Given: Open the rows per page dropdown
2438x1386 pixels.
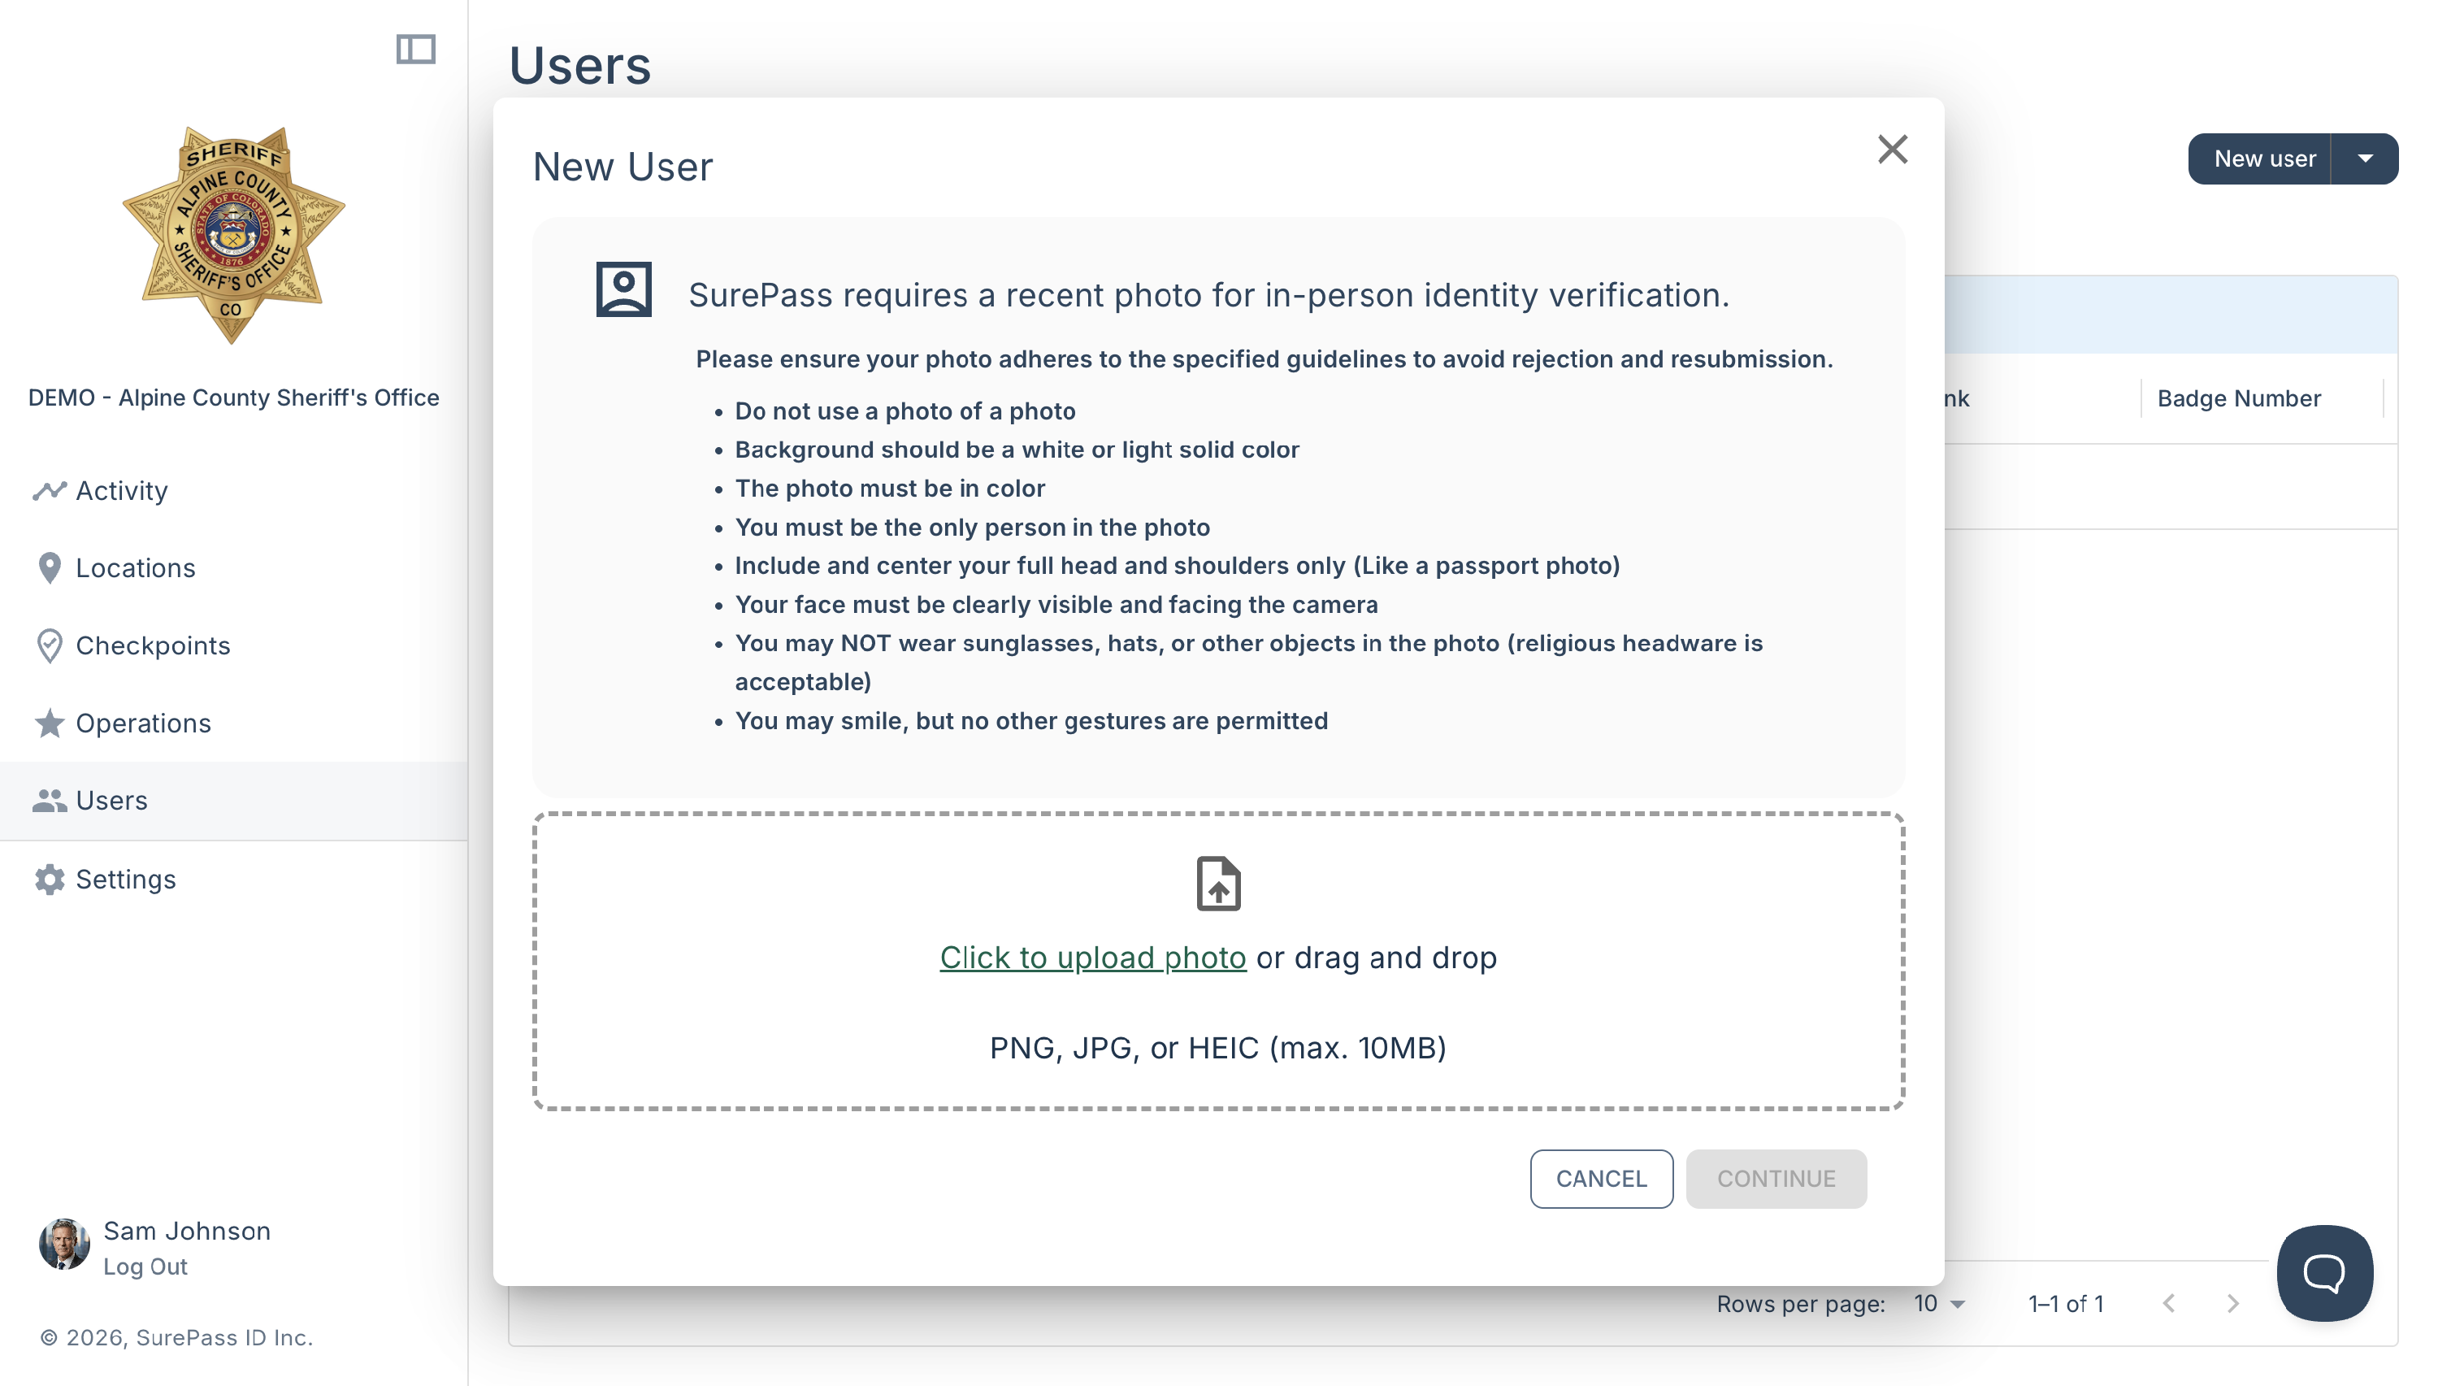Looking at the screenshot, I should [1939, 1303].
